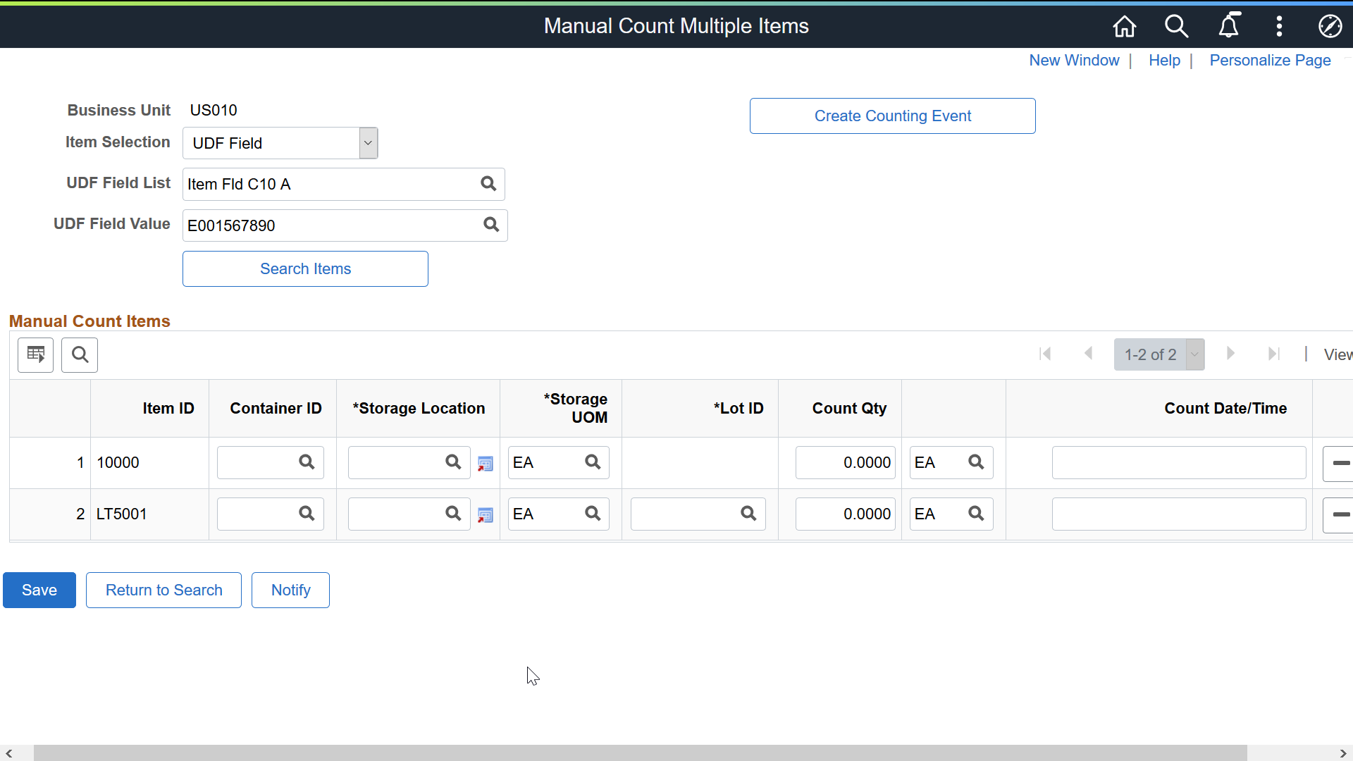
Task: Open the Find icon in the grid toolbar
Action: pos(79,354)
